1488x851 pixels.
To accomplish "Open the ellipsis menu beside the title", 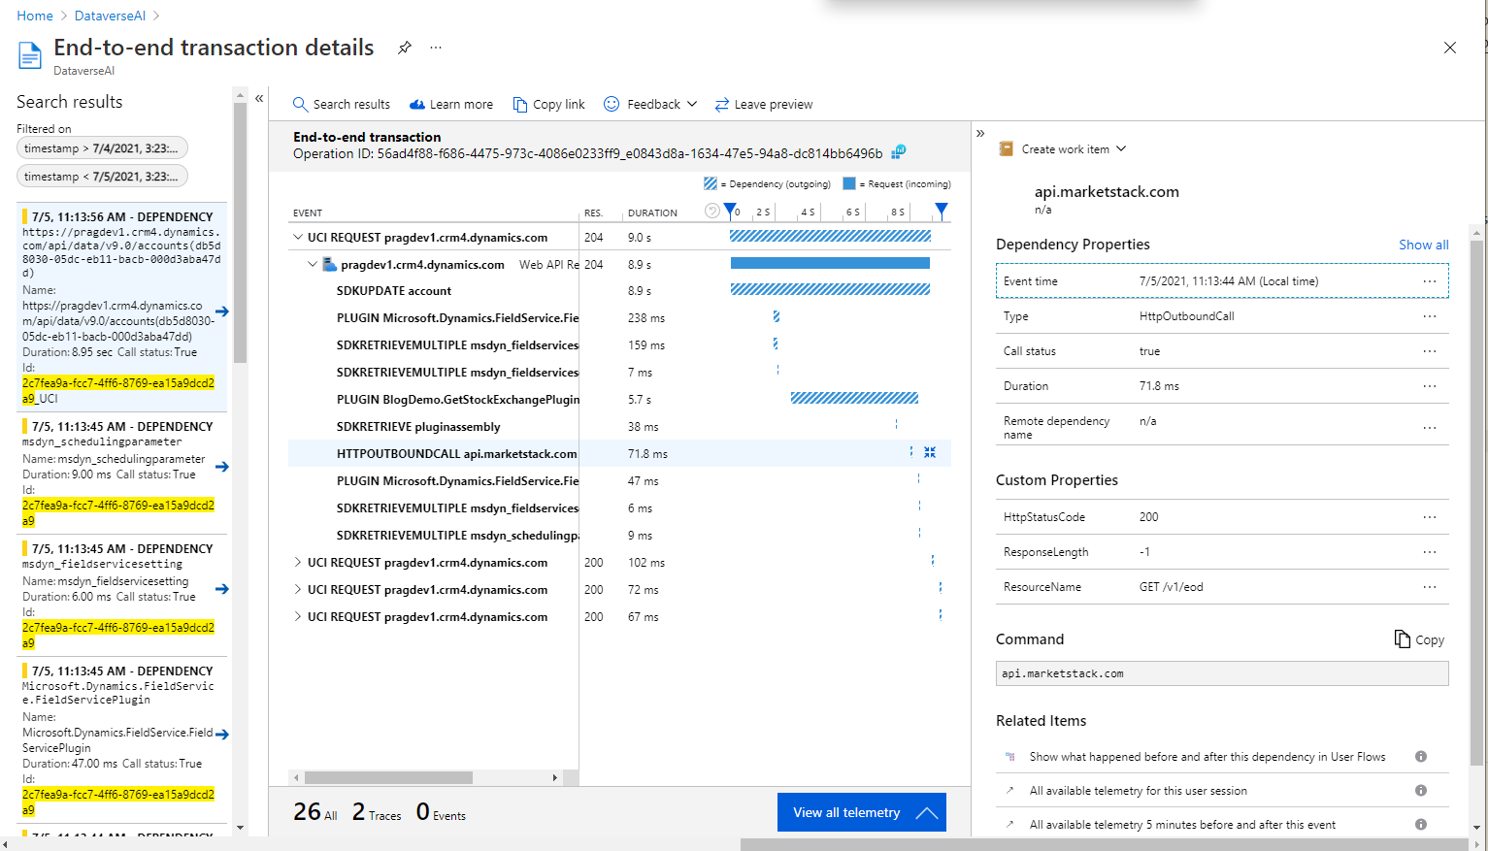I will 436,48.
